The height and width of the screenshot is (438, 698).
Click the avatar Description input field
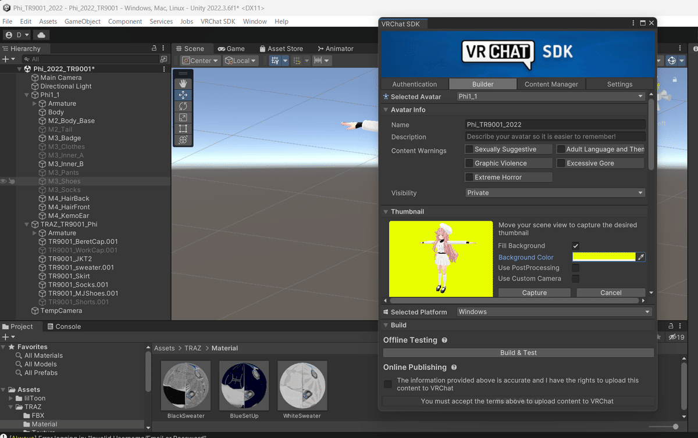555,137
